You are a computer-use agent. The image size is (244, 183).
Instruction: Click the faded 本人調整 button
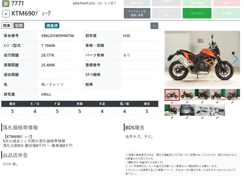point(227,13)
